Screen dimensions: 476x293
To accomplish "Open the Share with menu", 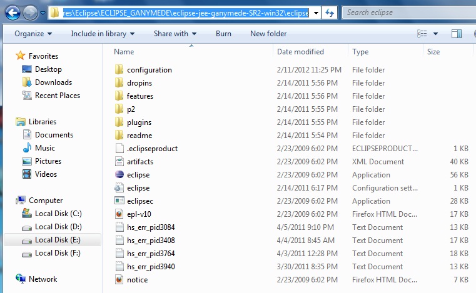I will (x=175, y=34).
